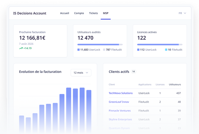199x134 pixels.
Task: Go to the Tickets tab
Action: click(93, 13)
